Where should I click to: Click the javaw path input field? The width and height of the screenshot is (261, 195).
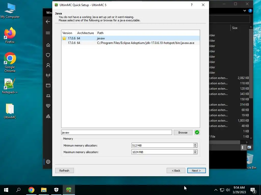point(116,132)
